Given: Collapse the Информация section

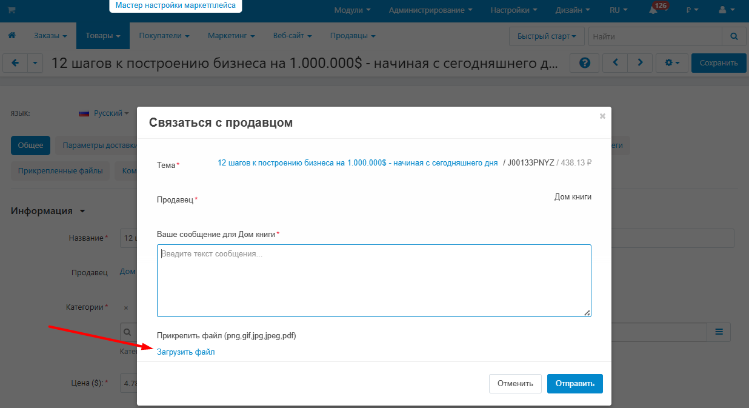Looking at the screenshot, I should 48,211.
